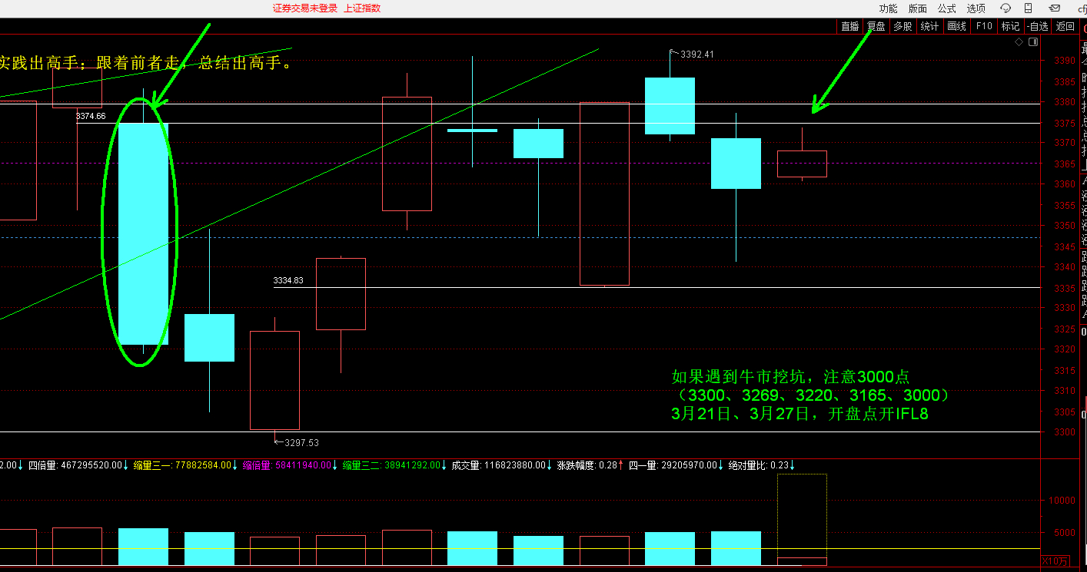
Task: Toggle the side panel layout icon
Action: 1033,42
